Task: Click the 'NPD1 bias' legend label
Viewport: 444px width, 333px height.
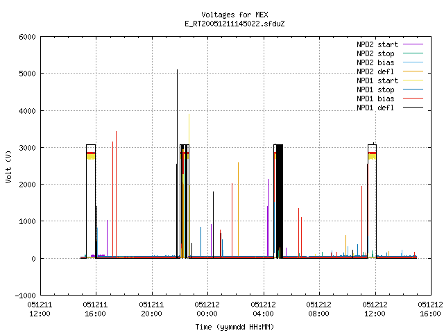Action: pyautogui.click(x=375, y=99)
